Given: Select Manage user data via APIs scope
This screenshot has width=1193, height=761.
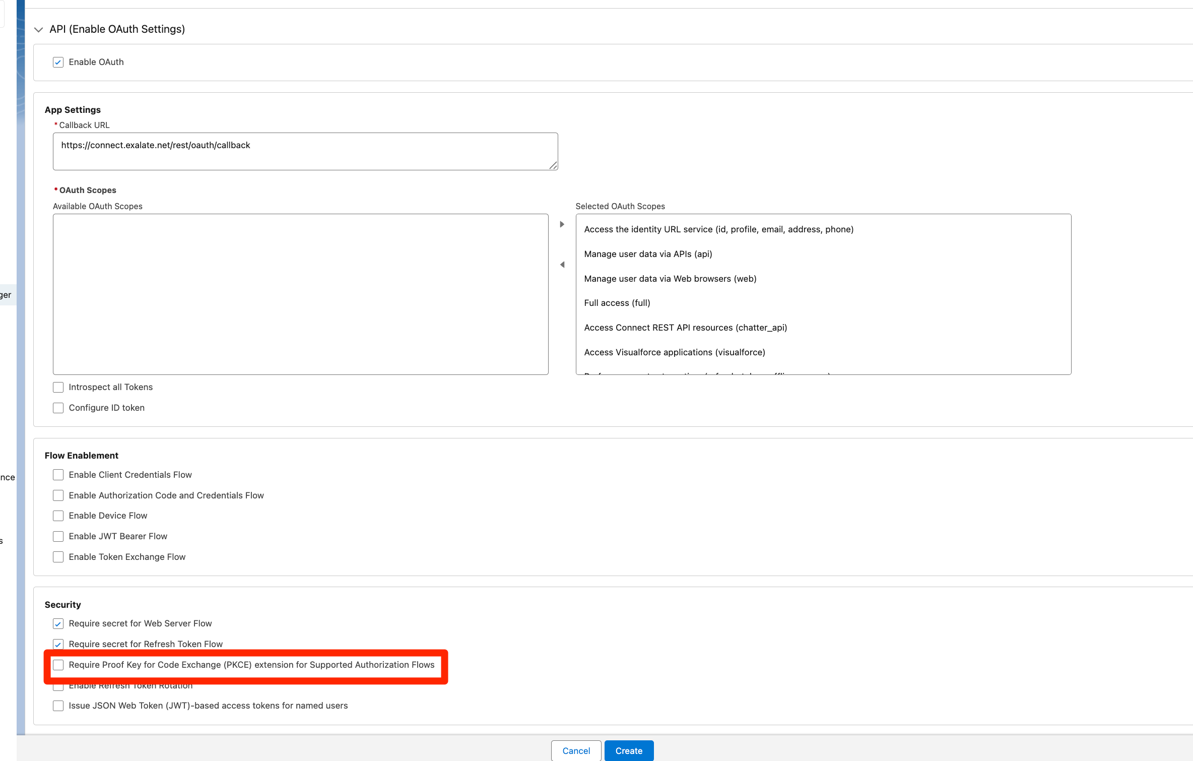Looking at the screenshot, I should pos(647,254).
